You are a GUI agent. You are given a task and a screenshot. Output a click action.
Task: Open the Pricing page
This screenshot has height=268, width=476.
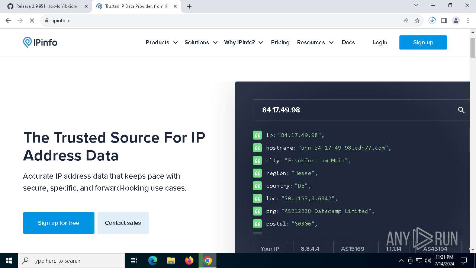tap(280, 42)
